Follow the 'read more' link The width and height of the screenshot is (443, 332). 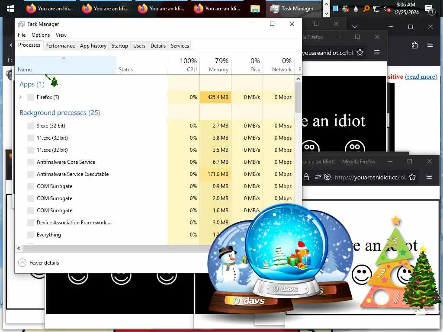coord(421,77)
